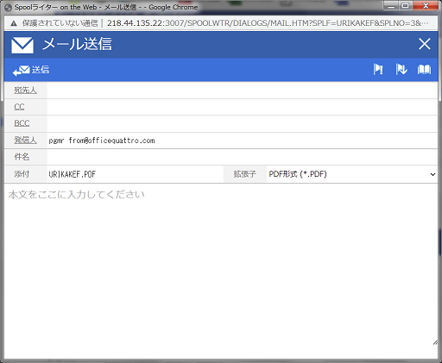
Task: Click the high priority flag icon
Action: 378,70
